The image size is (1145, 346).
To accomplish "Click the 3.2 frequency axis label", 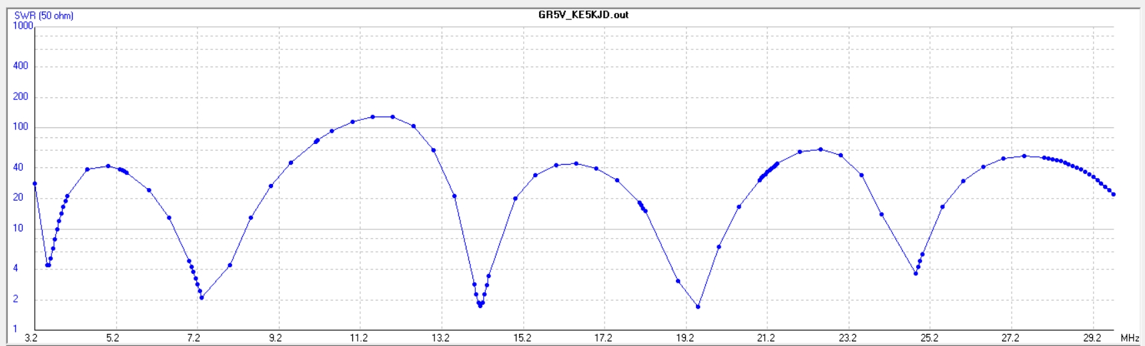I will (31, 339).
